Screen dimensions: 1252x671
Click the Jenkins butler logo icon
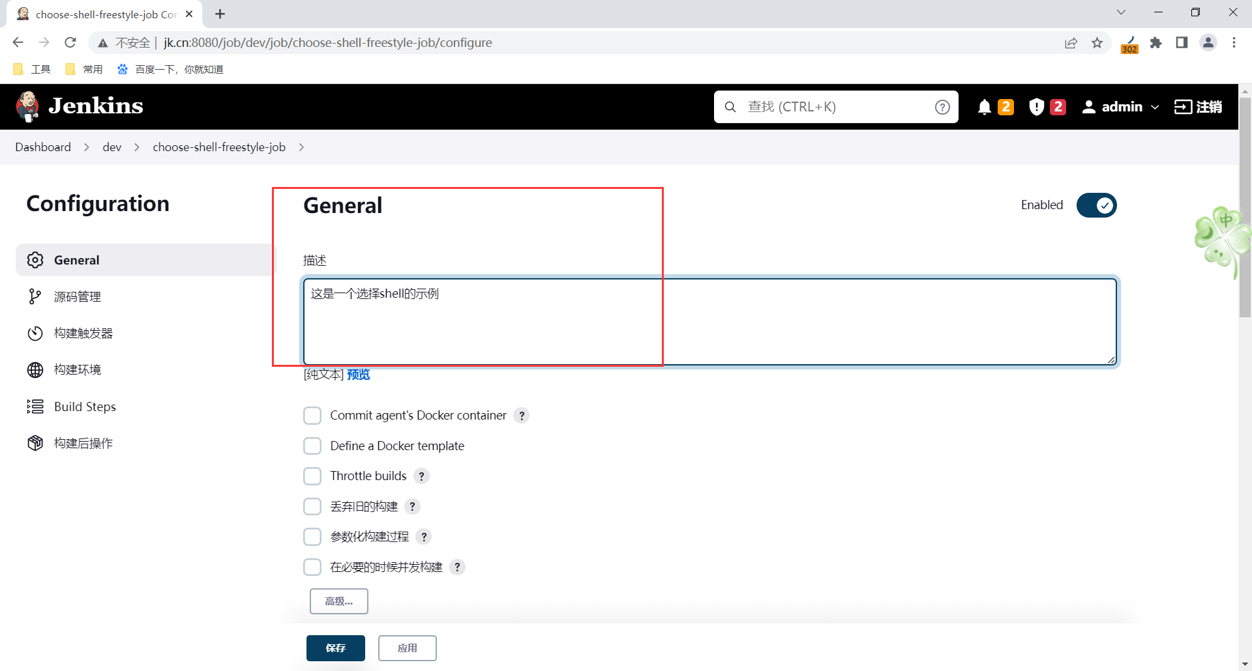click(x=28, y=107)
